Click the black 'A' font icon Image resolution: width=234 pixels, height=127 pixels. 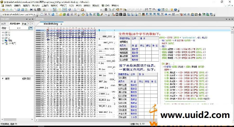coord(39,10)
